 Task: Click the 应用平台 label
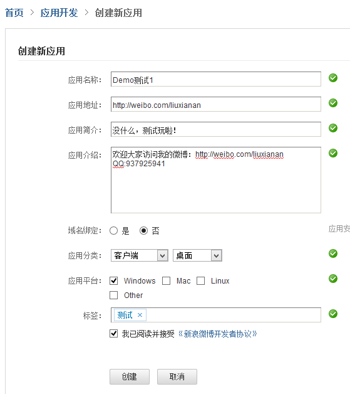[85, 280]
